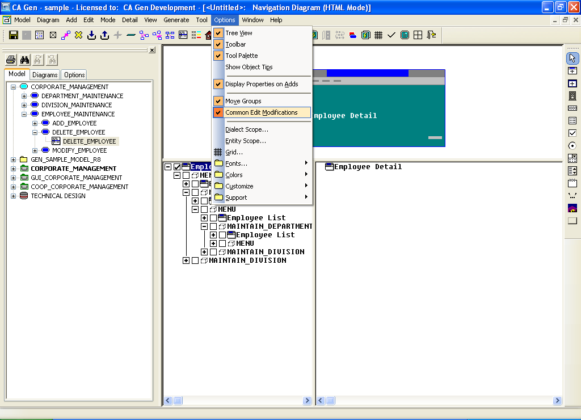This screenshot has height=420, width=581.
Task: Click the grid icon in top toolbar
Action: 378,35
